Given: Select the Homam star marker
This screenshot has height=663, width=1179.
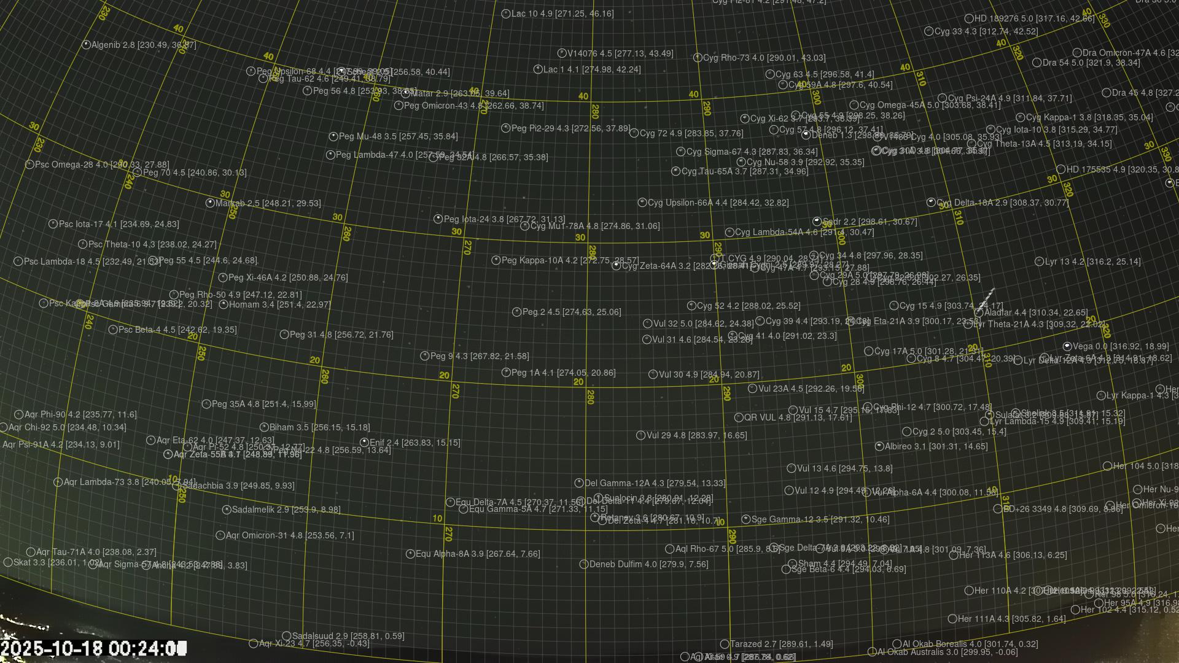Looking at the screenshot, I should 224,304.
